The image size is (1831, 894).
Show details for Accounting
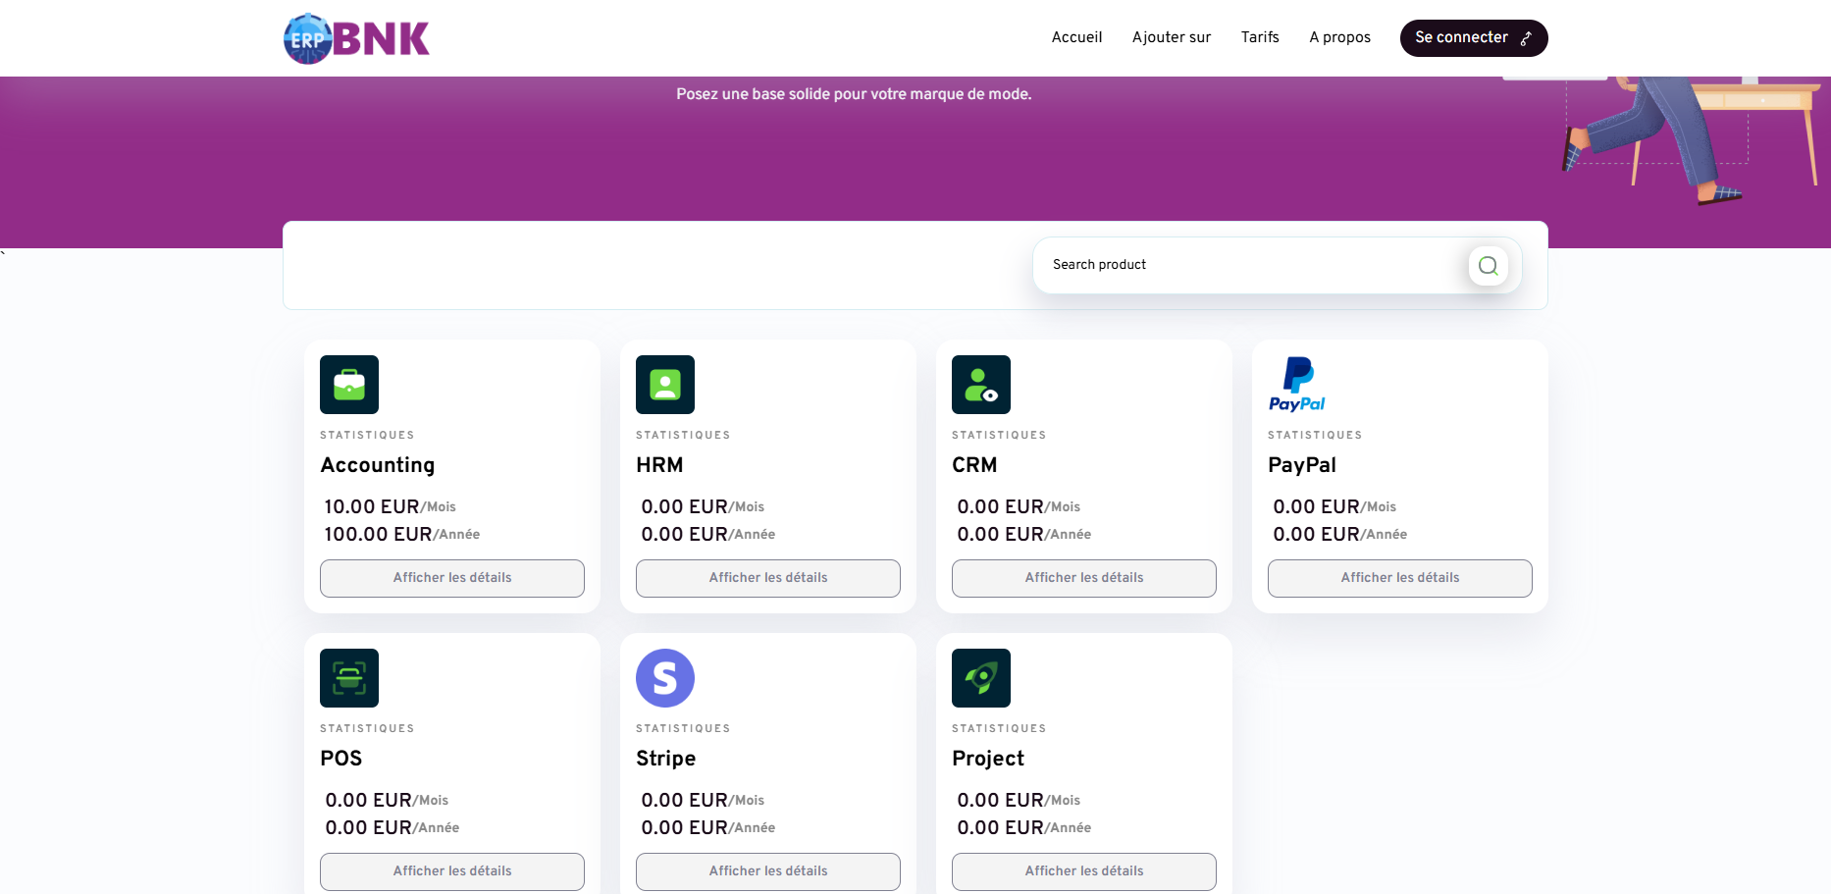452,578
